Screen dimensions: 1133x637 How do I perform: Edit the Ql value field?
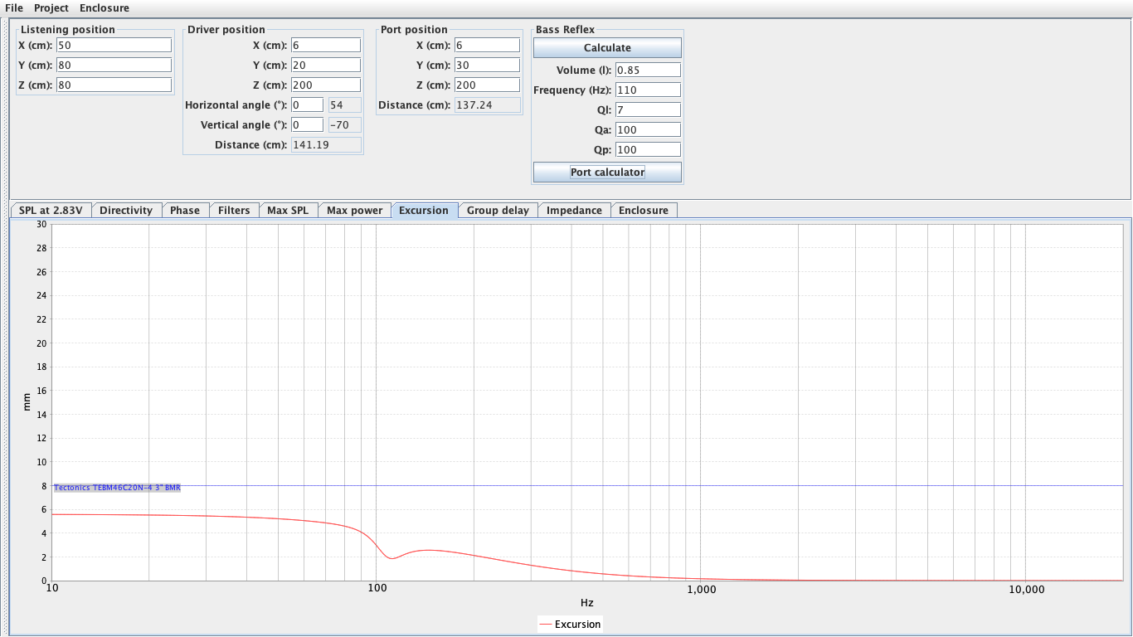(648, 109)
